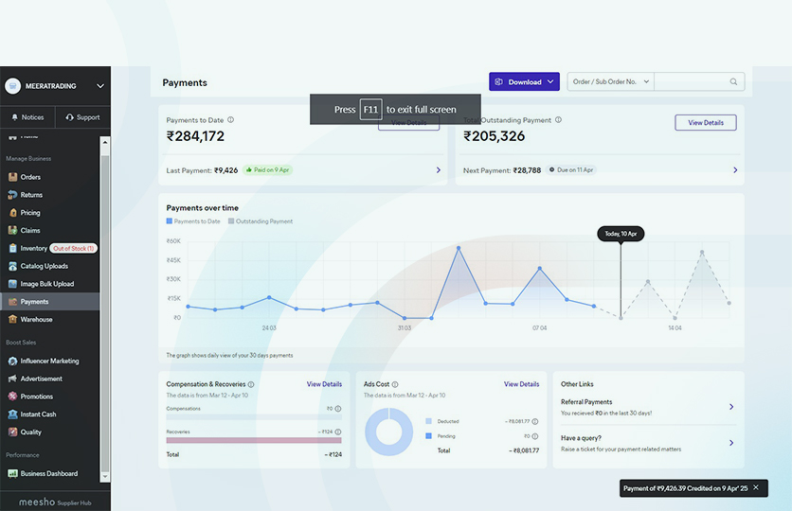The height and width of the screenshot is (511, 792).
Task: Open View Details link in Ads Cost
Action: (521, 384)
